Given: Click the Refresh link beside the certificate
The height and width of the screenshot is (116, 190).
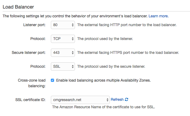Looking at the screenshot, I should 117,99.
